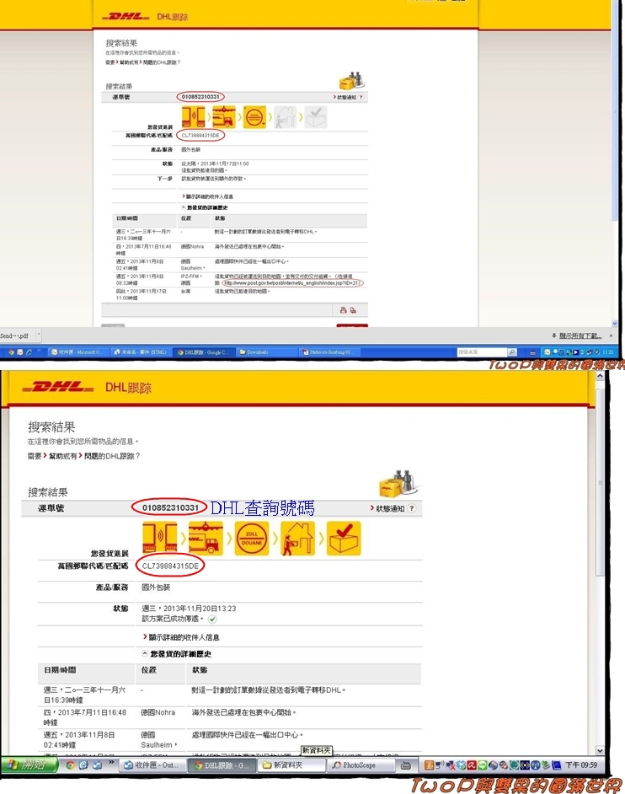625x794 pixels.
Task: Click the help question mark in upper window
Action: click(361, 97)
